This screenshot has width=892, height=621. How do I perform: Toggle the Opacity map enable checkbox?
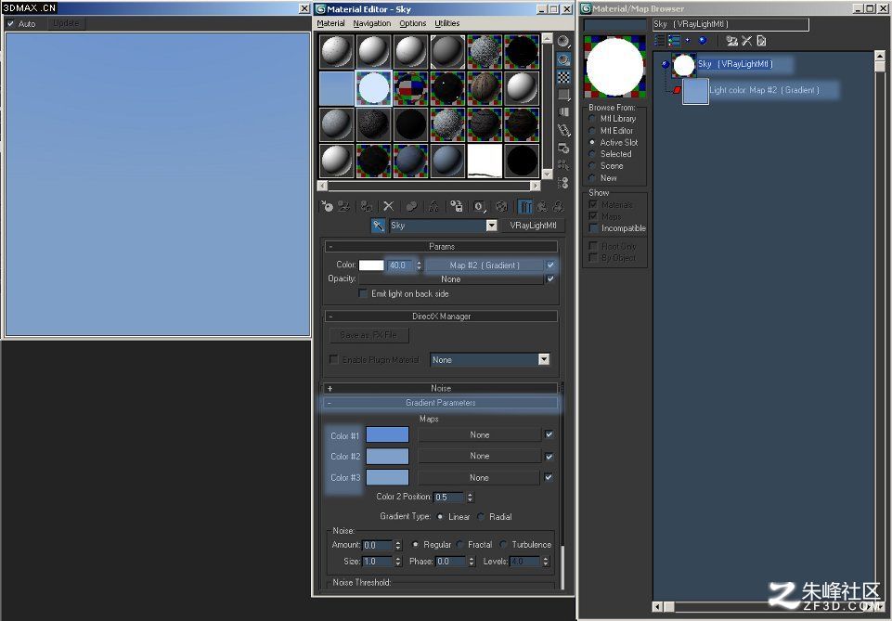pyautogui.click(x=550, y=279)
